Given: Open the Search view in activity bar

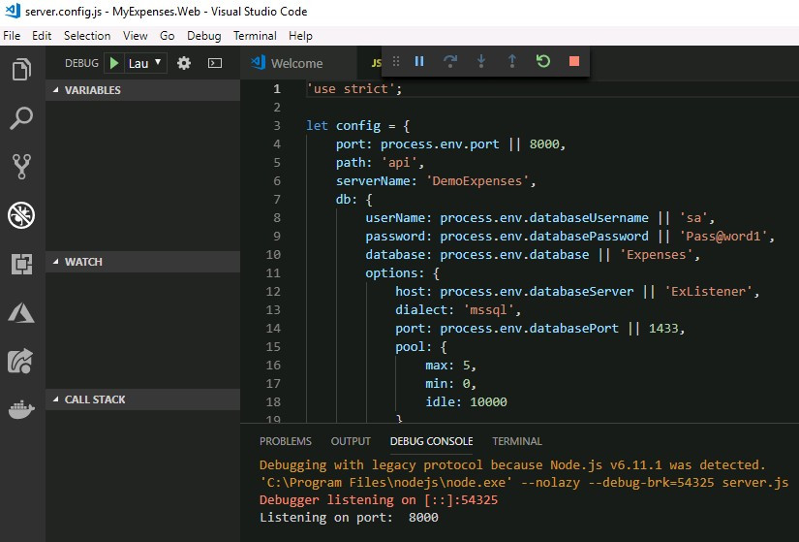Looking at the screenshot, I should tap(21, 118).
